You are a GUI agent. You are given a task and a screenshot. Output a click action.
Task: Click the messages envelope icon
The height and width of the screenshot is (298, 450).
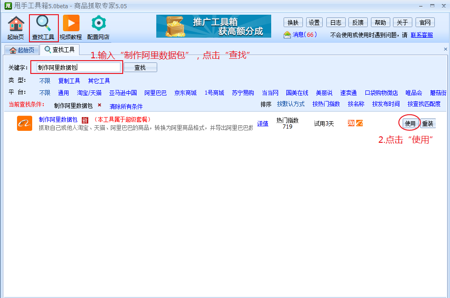pyautogui.click(x=287, y=35)
